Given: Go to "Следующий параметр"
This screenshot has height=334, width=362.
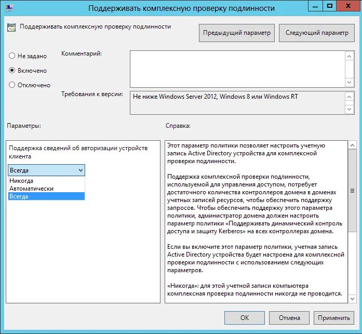Looking at the screenshot, I should point(316,33).
